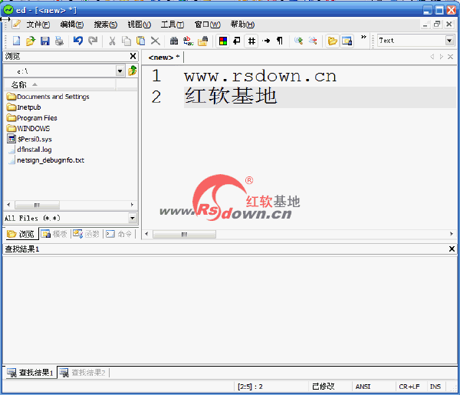Select the Documents and Settings folder

[x=48, y=97]
